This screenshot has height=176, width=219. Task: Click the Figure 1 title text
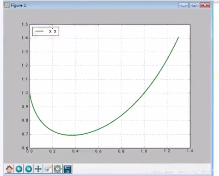pyautogui.click(x=18, y=5)
